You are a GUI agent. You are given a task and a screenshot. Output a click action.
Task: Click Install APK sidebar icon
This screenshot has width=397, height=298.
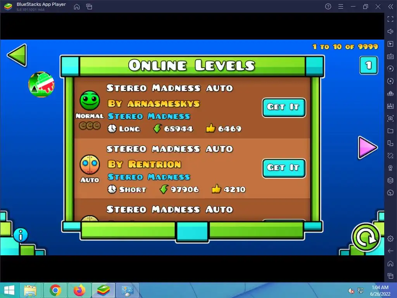pyautogui.click(x=390, y=106)
